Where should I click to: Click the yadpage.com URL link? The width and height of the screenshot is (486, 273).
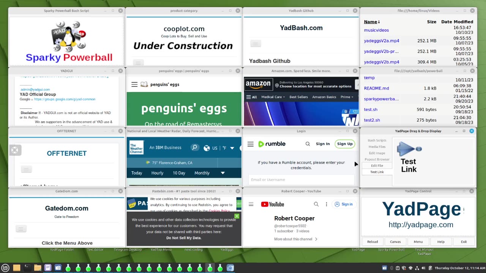point(421,225)
